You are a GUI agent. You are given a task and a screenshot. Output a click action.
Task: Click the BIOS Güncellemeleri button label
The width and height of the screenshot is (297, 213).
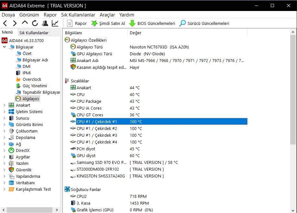pos(156,24)
